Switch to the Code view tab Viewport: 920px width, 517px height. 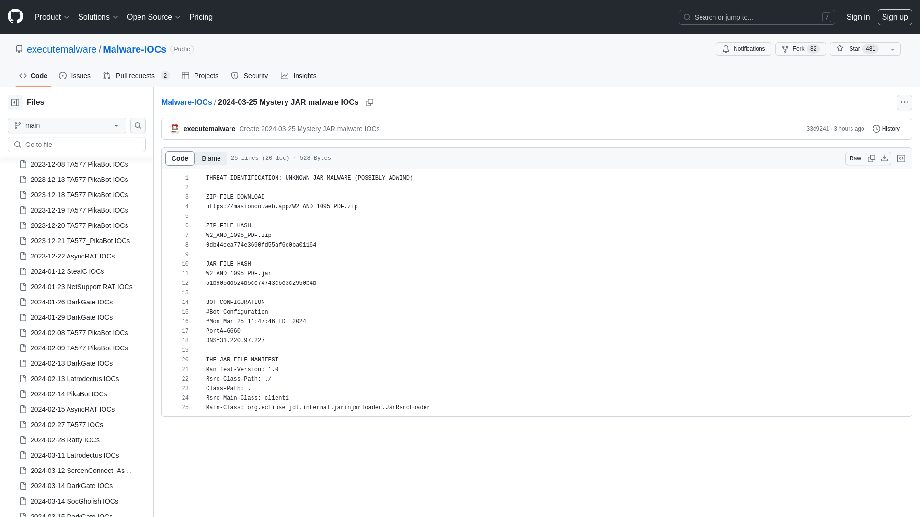(180, 158)
